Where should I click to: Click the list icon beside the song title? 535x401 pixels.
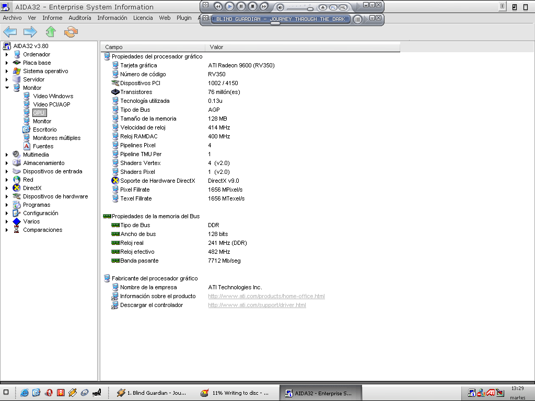(x=357, y=19)
